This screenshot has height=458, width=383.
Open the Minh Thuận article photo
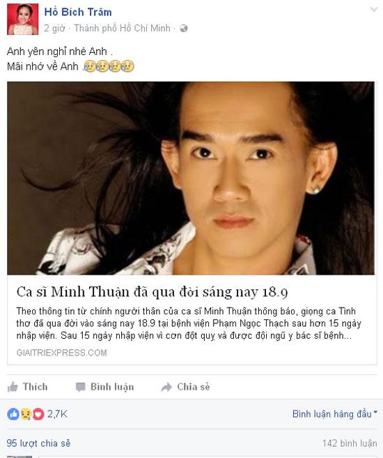[x=191, y=178]
